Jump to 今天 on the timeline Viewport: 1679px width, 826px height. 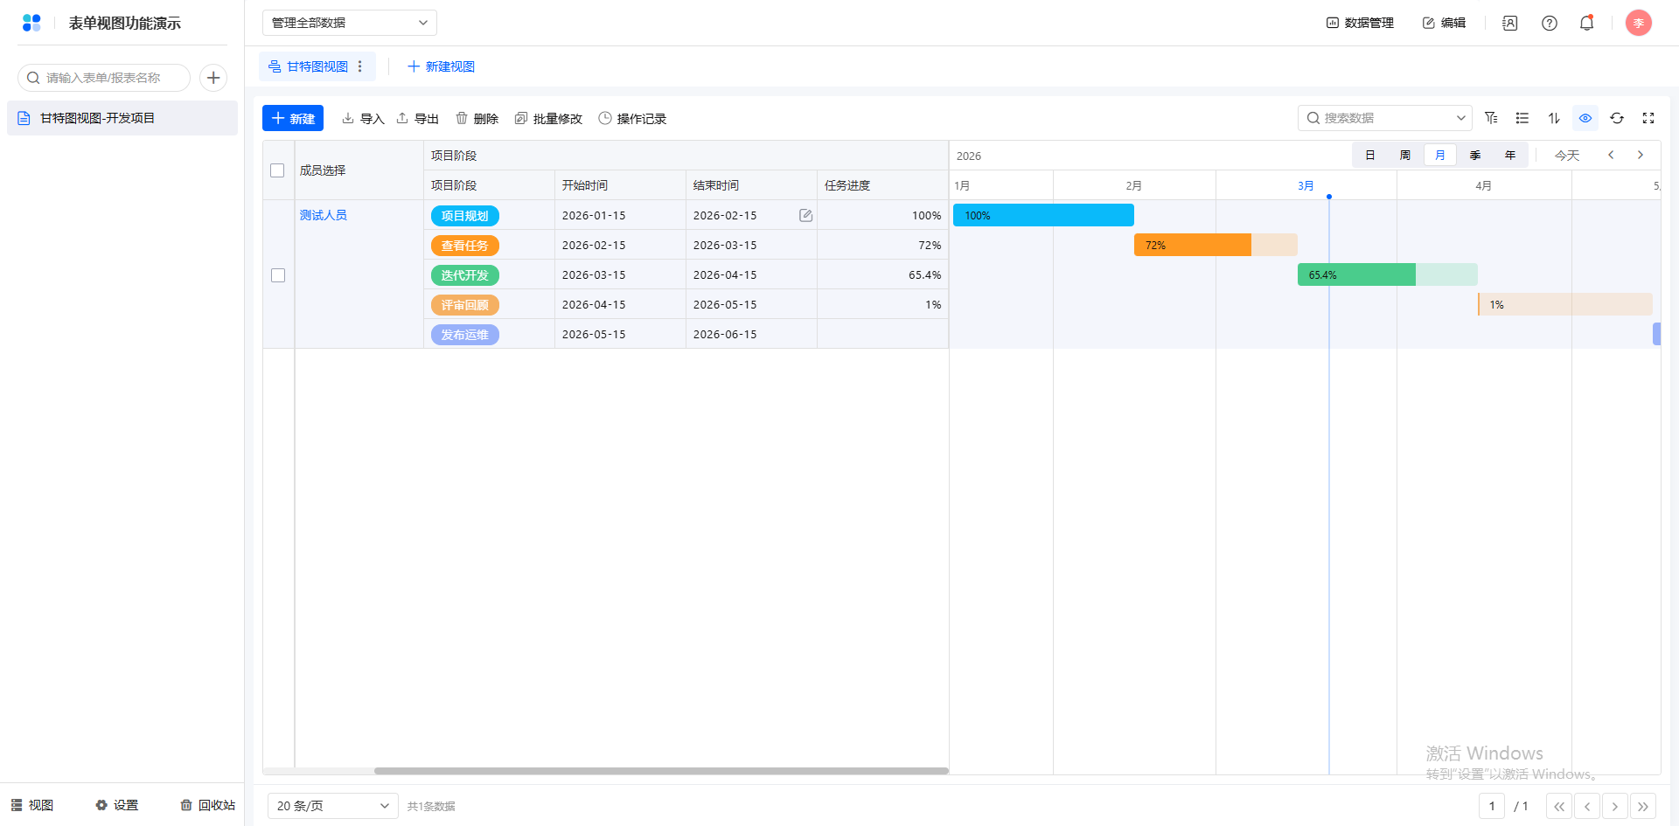coord(1566,156)
